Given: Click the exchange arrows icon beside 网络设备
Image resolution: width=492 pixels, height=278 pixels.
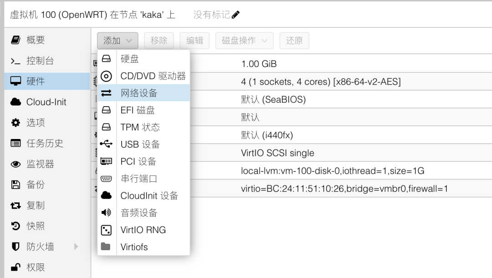Looking at the screenshot, I should pos(106,93).
